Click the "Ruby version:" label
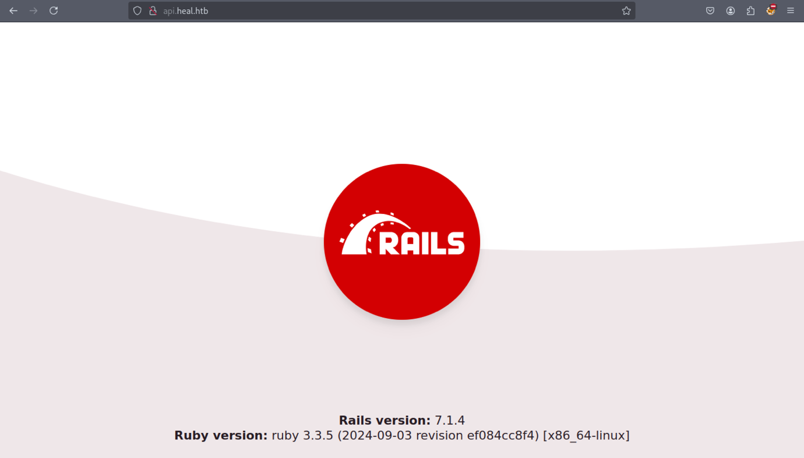804x458 pixels. 221,435
